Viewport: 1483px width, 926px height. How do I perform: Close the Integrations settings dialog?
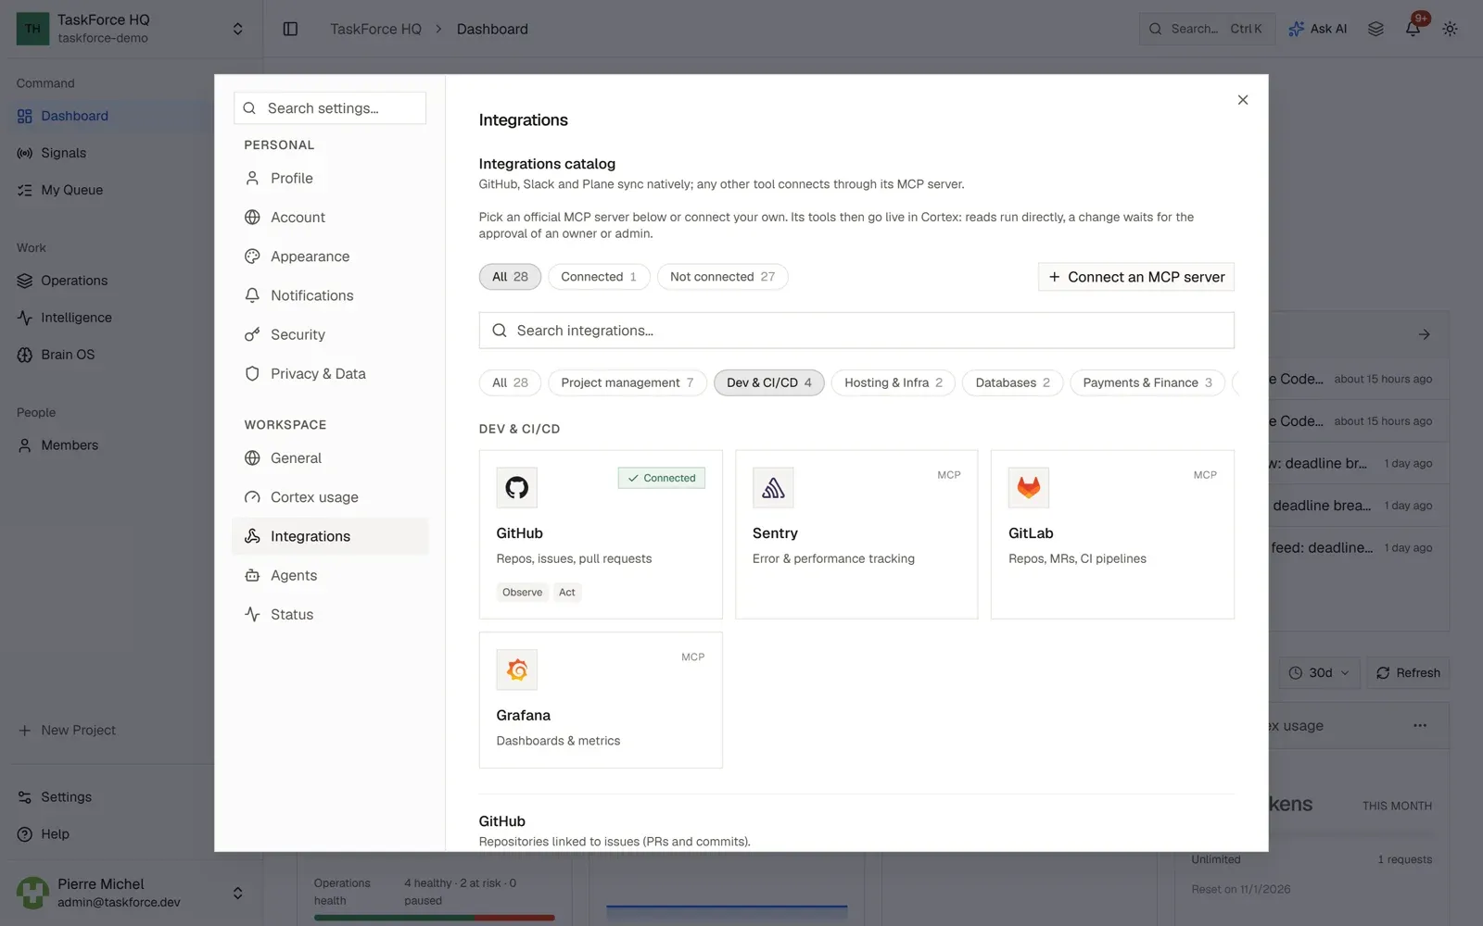point(1243,100)
